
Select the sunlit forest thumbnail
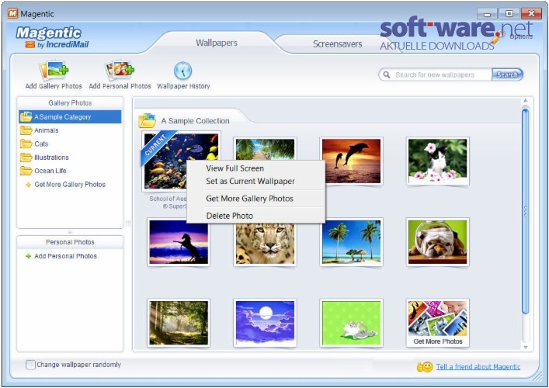179,323
